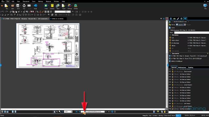
Task: Go to previous page arrow
Action: pos(79,112)
